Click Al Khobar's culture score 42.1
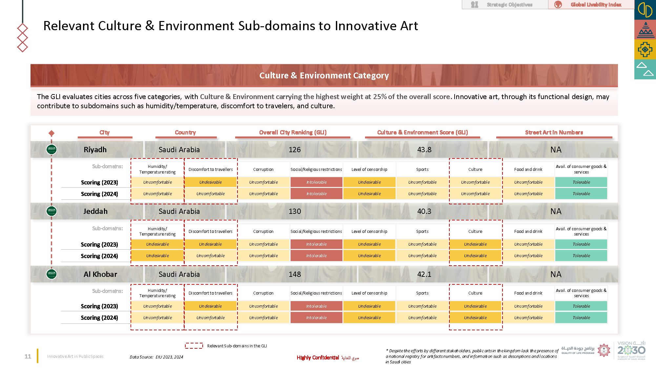Image resolution: width=656 pixels, height=369 pixels. tap(424, 274)
